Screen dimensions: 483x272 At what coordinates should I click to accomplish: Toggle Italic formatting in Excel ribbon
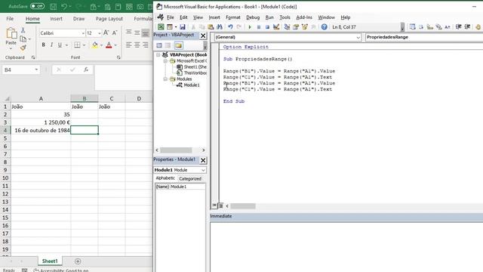51,45
